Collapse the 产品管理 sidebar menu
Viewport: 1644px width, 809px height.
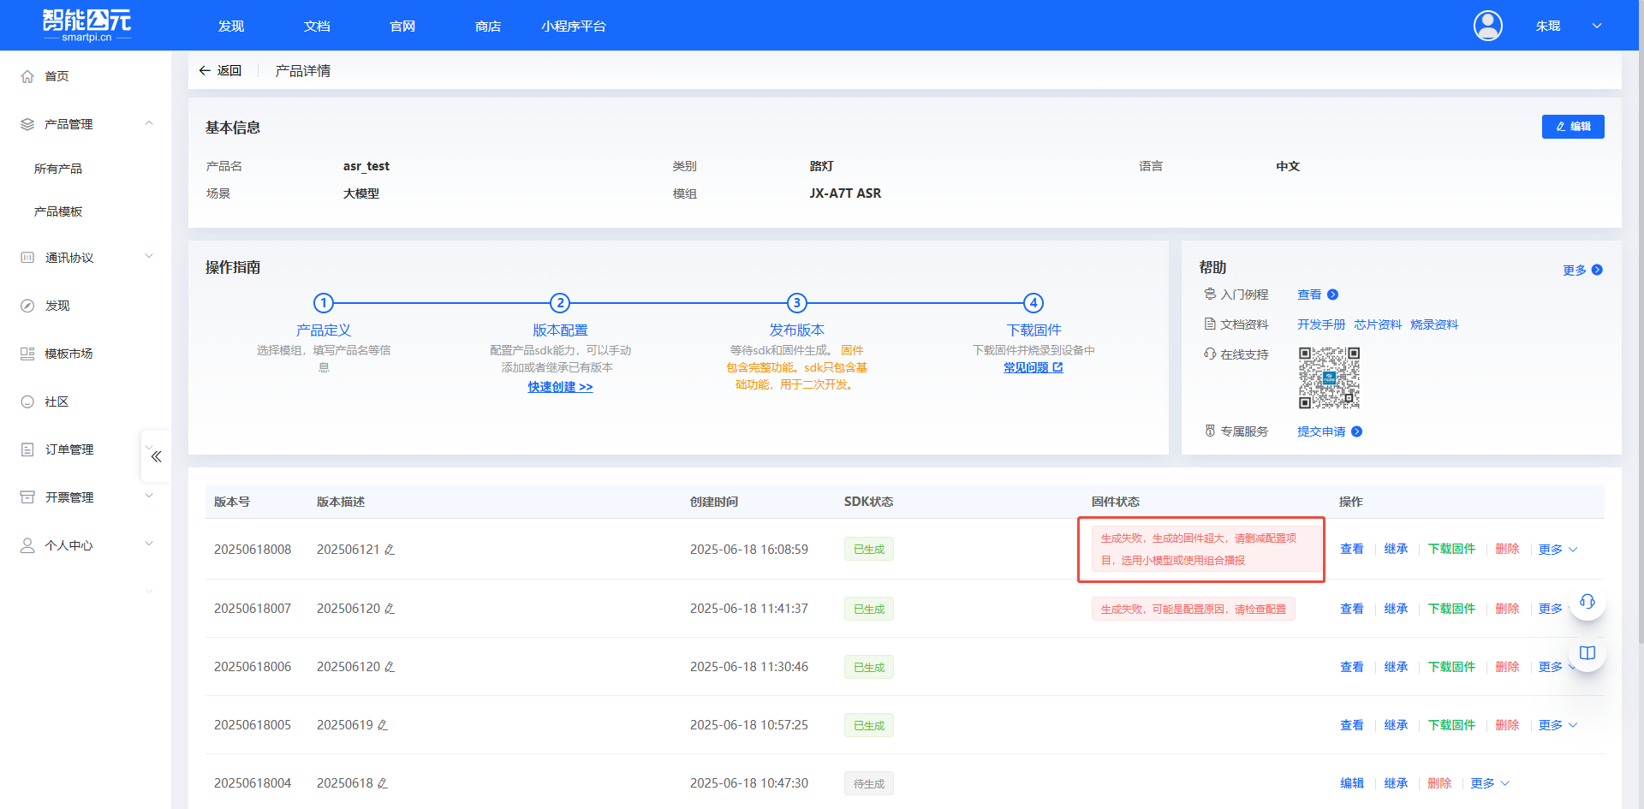[149, 123]
